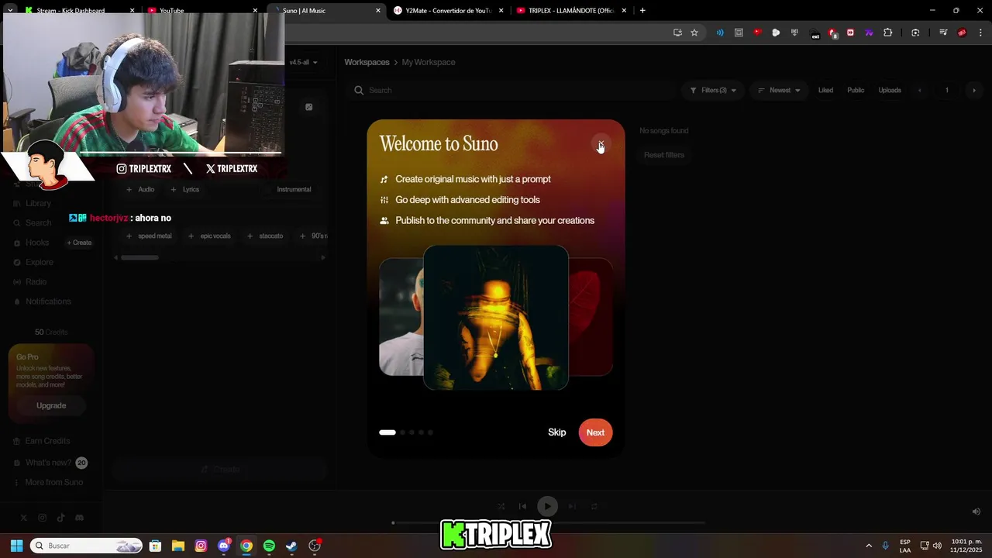Go to next page arrow
992x558 pixels.
pyautogui.click(x=974, y=91)
